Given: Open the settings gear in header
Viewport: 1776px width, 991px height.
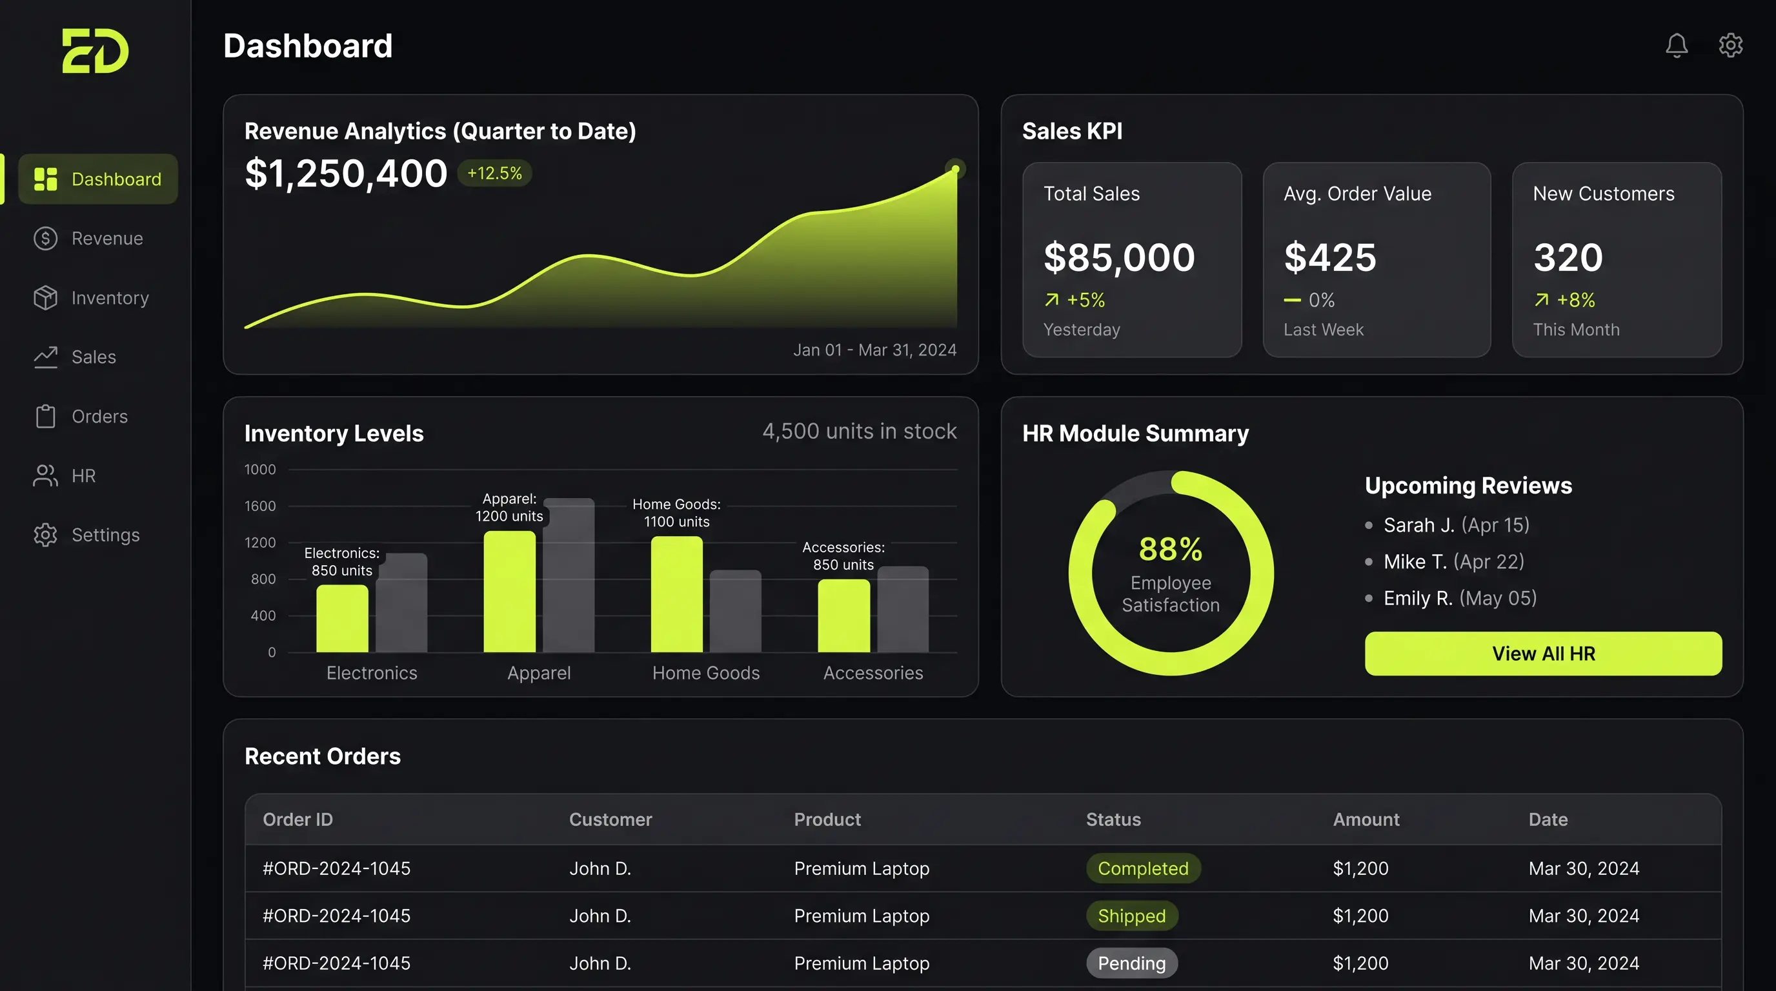Looking at the screenshot, I should 1730,45.
